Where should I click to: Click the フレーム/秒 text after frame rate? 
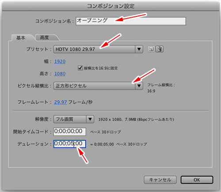(x=80, y=102)
